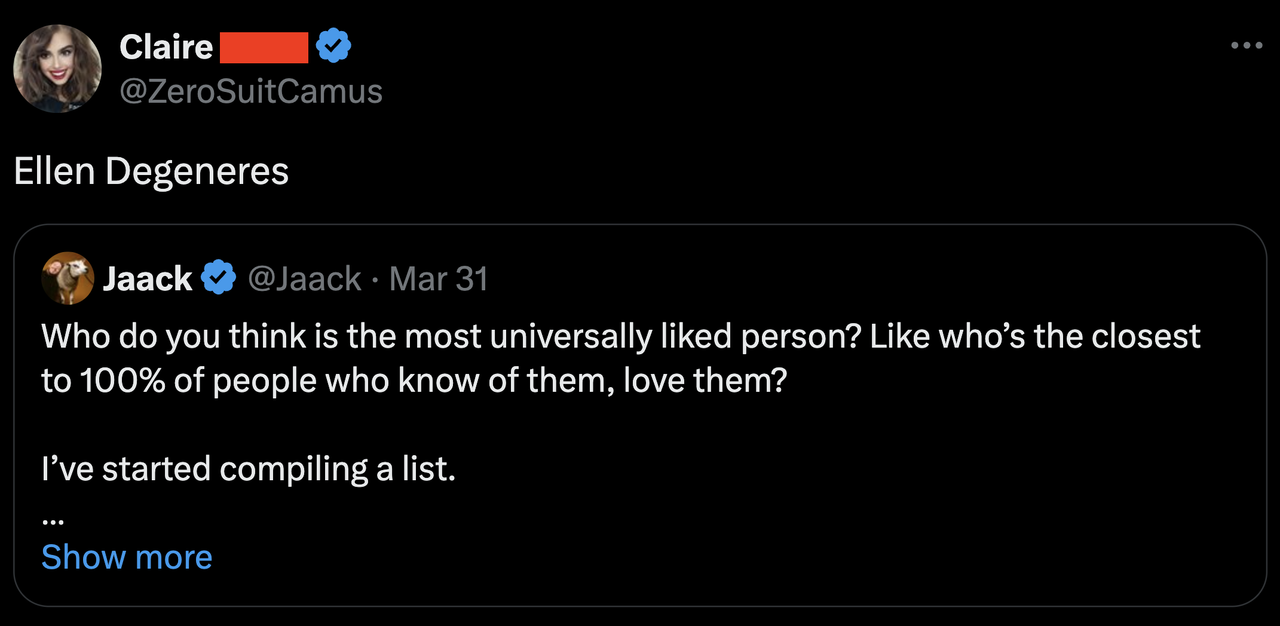This screenshot has height=626, width=1280.
Task: Click the Mar 31 timestamp
Action: [x=439, y=279]
